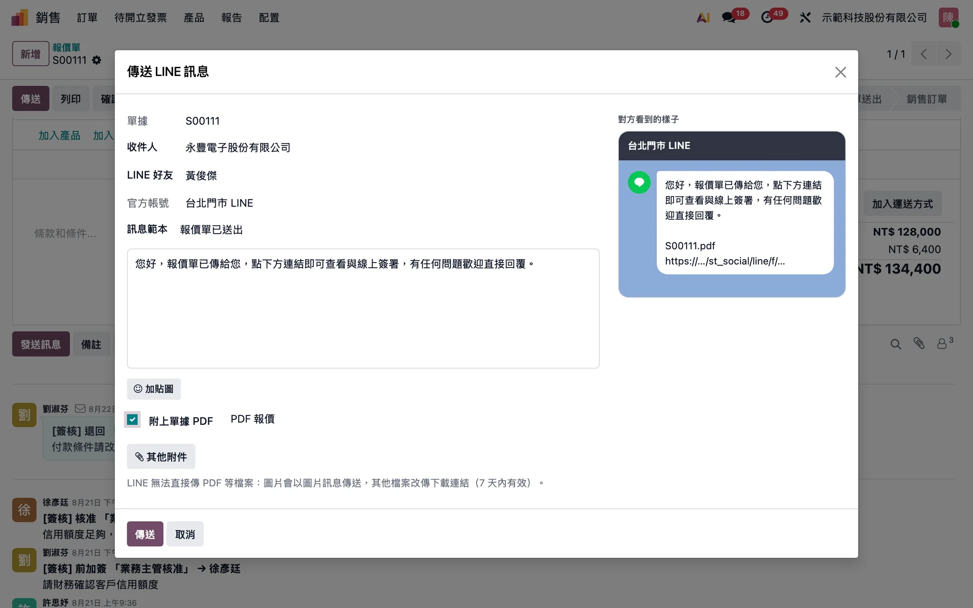Click the 其他附件 attachment button
Screen dimensions: 973x608
pos(161,457)
